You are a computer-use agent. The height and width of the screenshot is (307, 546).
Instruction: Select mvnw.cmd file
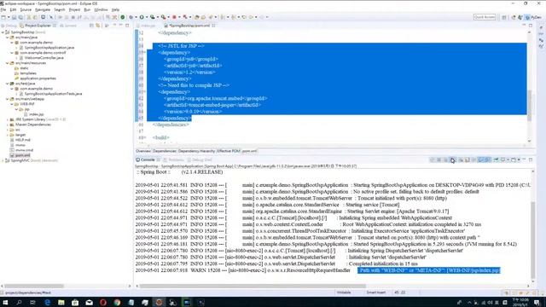pyautogui.click(x=24, y=150)
